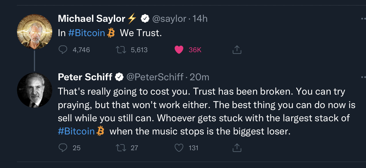Reply to Michael Saylor's tweet
This screenshot has width=366, height=168.
tap(63, 50)
